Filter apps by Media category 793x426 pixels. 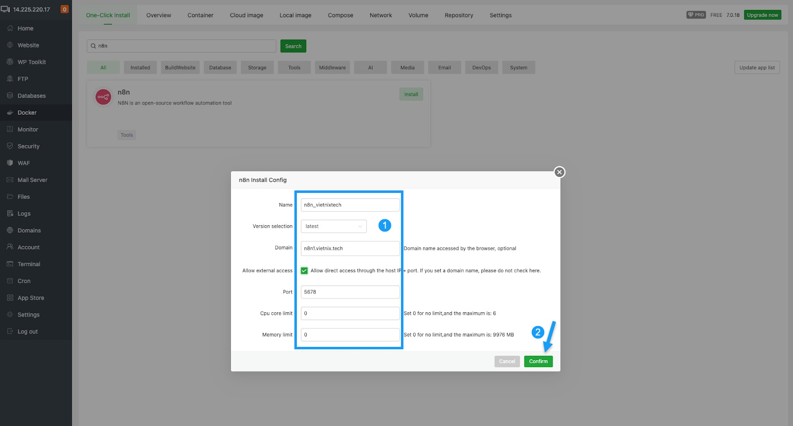coord(407,68)
